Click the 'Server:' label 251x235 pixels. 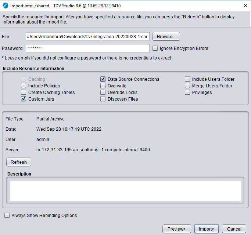tap(12, 149)
